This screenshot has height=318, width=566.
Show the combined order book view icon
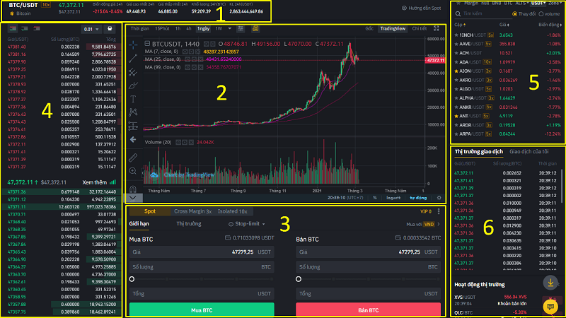(13, 28)
